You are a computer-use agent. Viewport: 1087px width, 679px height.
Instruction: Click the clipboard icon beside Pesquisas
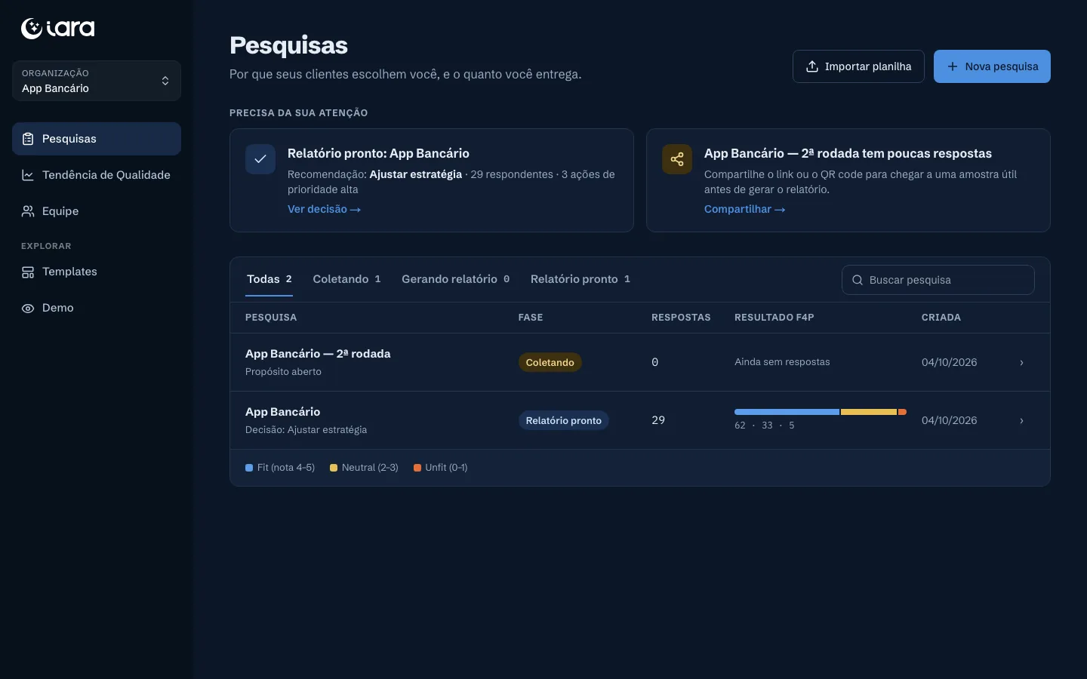[28, 139]
